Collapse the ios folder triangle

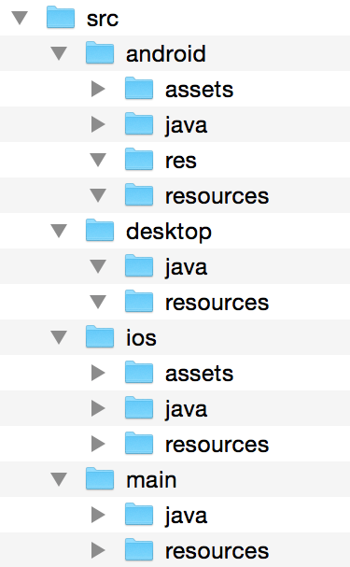[x=59, y=337]
